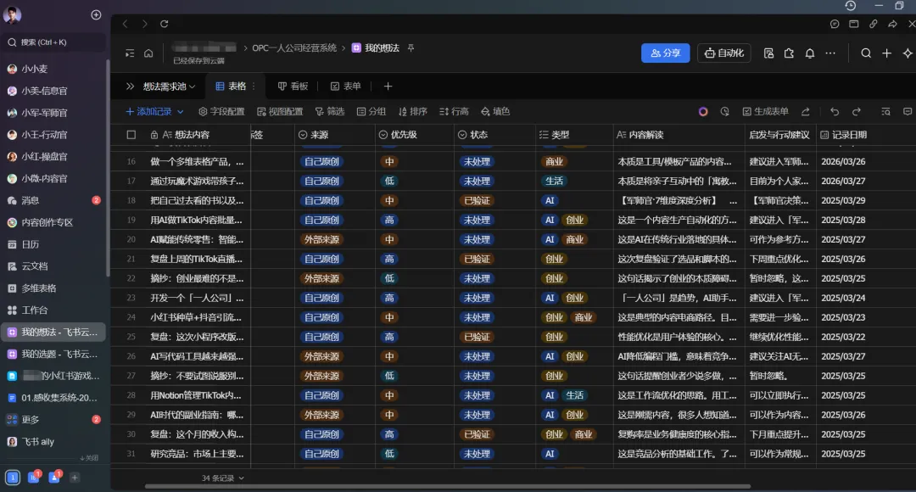
Task: Click the 生活 type tag in row 17
Action: (x=555, y=182)
